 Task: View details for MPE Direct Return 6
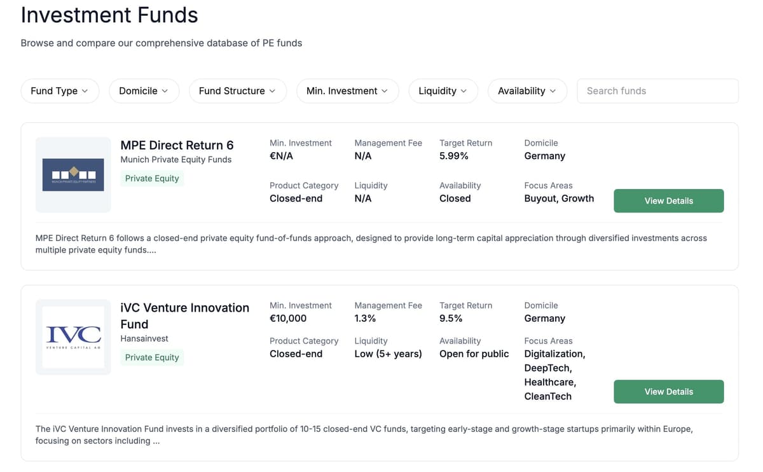668,200
